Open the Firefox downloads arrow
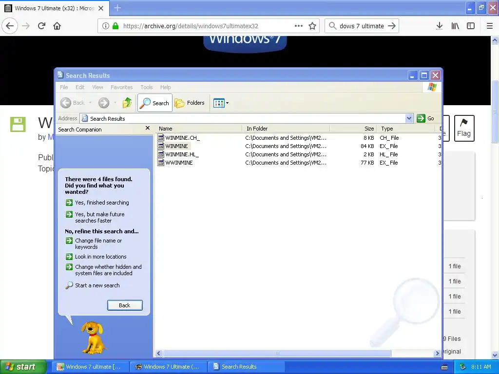This screenshot has width=499, height=374. pos(439,26)
